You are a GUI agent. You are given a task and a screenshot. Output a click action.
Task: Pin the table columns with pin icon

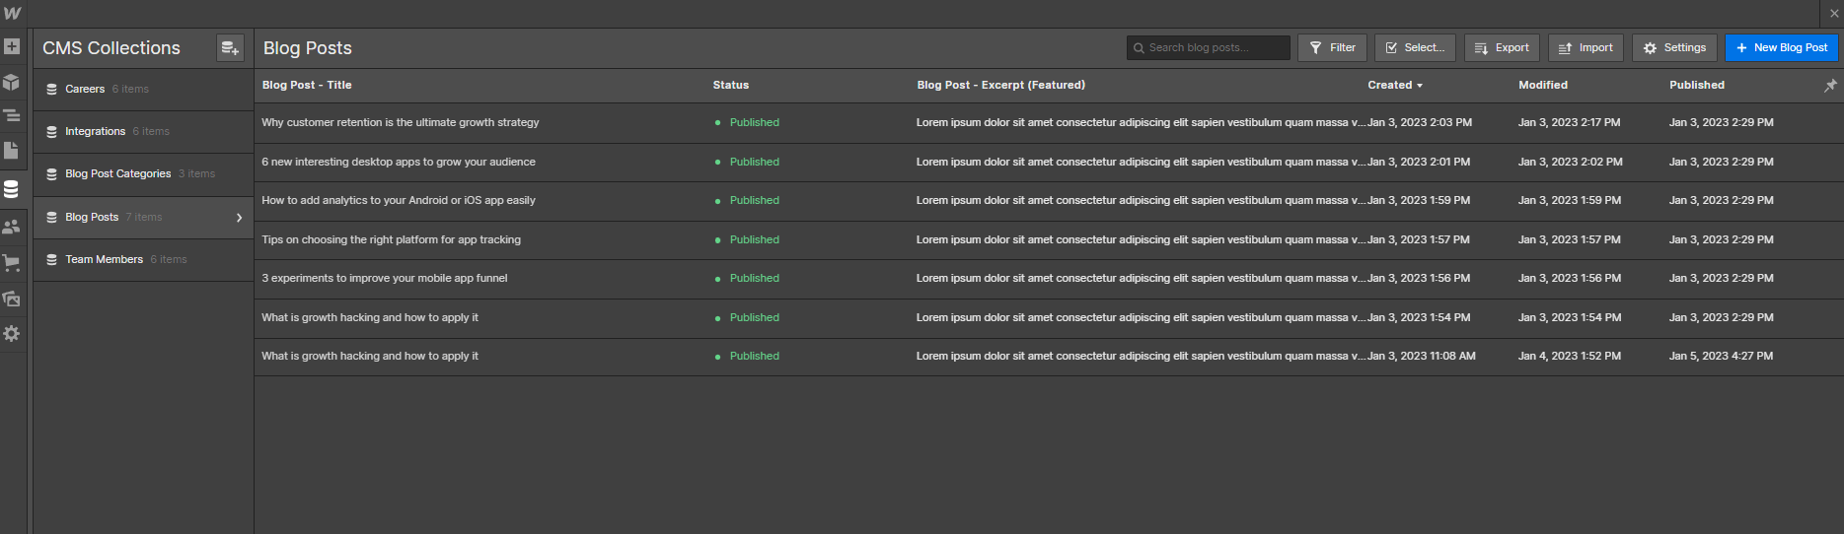pyautogui.click(x=1830, y=86)
